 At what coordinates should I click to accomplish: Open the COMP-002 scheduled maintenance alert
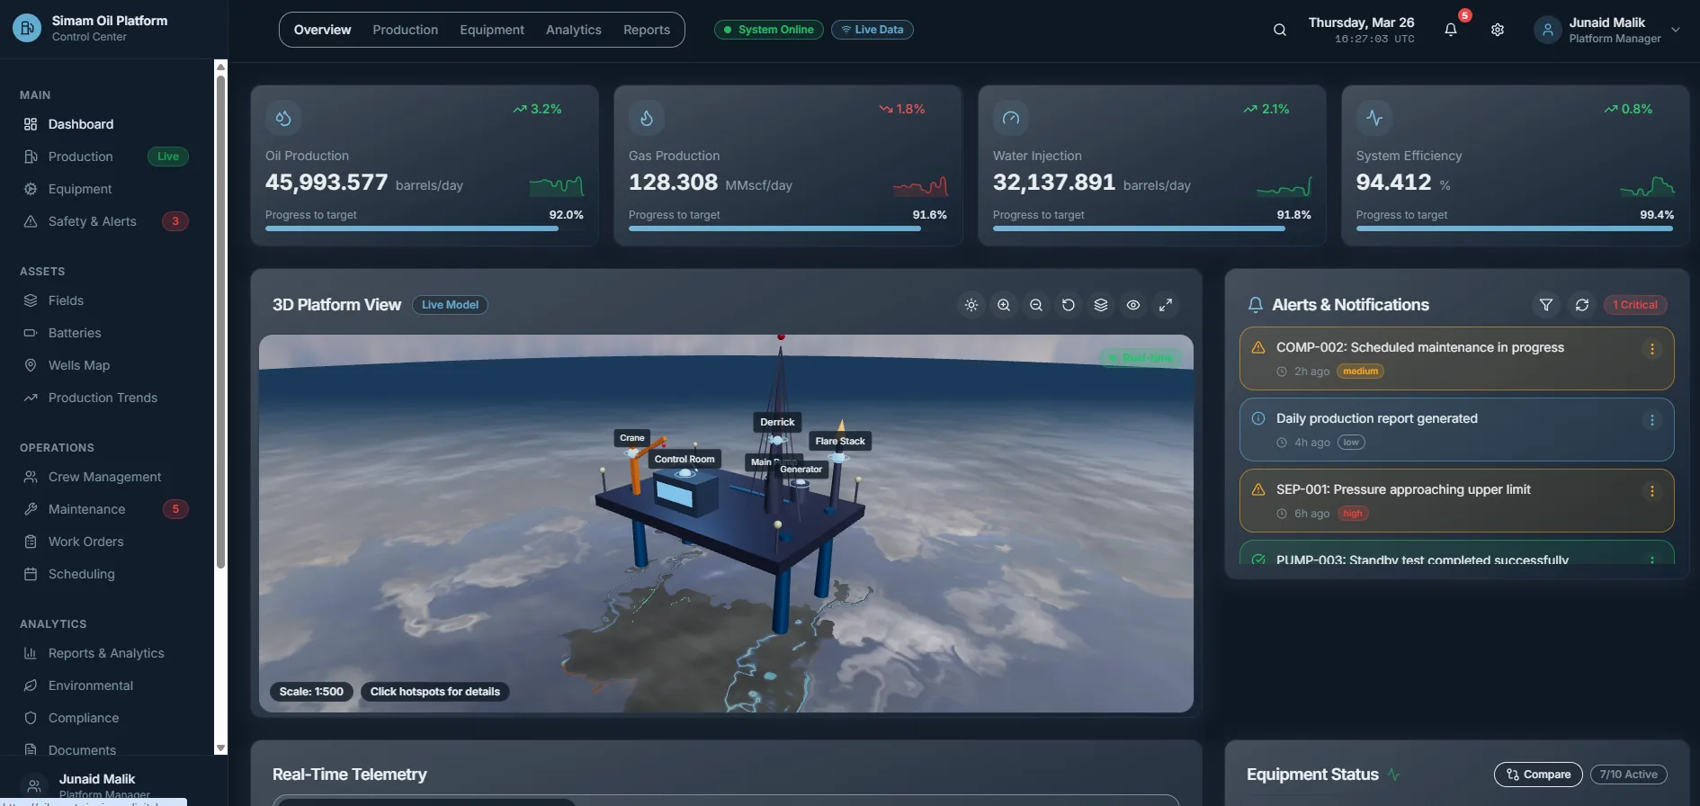point(1456,358)
